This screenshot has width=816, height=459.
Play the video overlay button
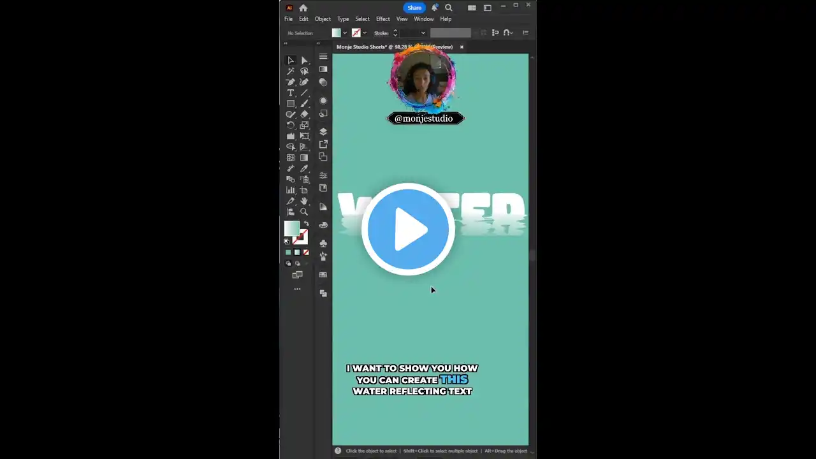pos(408,229)
